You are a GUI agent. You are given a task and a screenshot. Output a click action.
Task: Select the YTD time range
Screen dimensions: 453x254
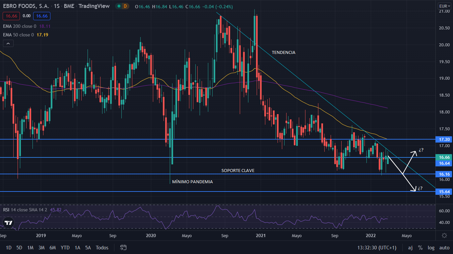pyautogui.click(x=65, y=247)
